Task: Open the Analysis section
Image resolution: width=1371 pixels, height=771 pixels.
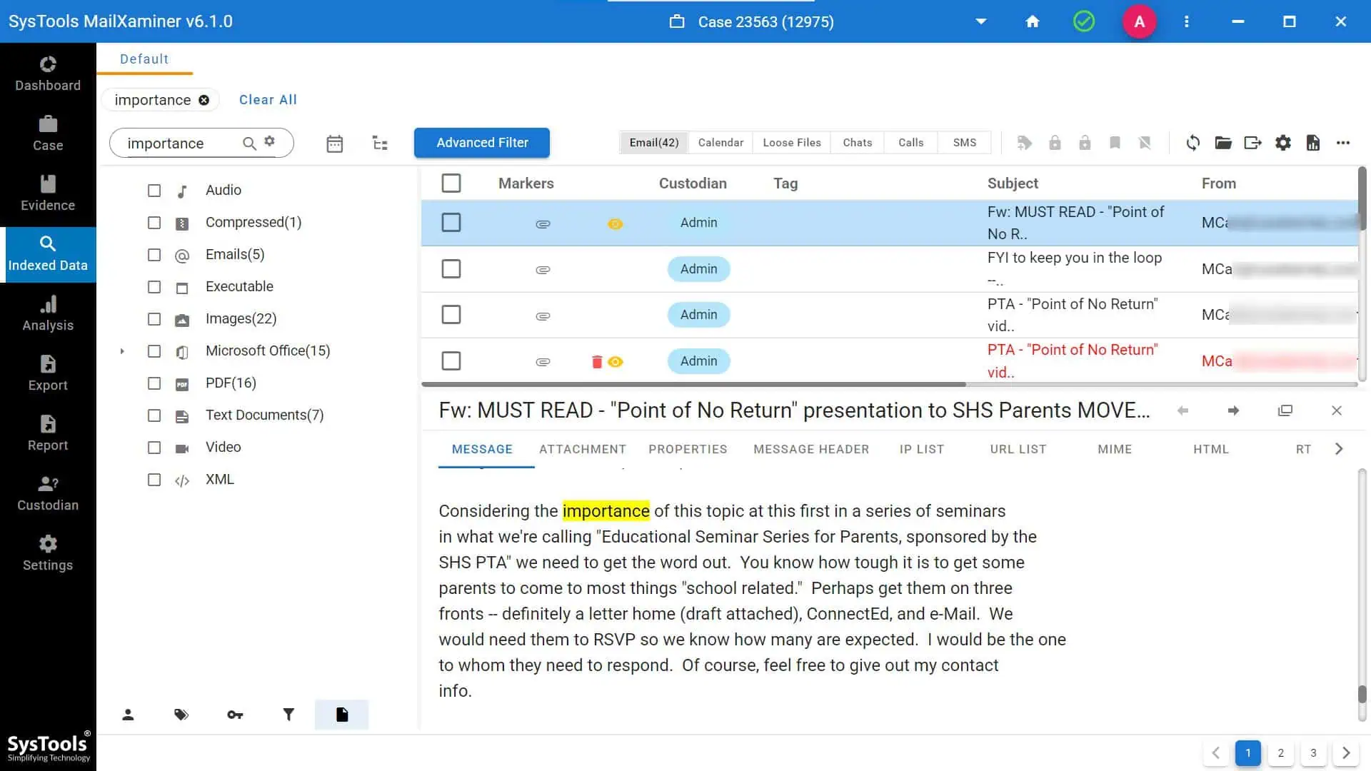Action: coord(48,314)
